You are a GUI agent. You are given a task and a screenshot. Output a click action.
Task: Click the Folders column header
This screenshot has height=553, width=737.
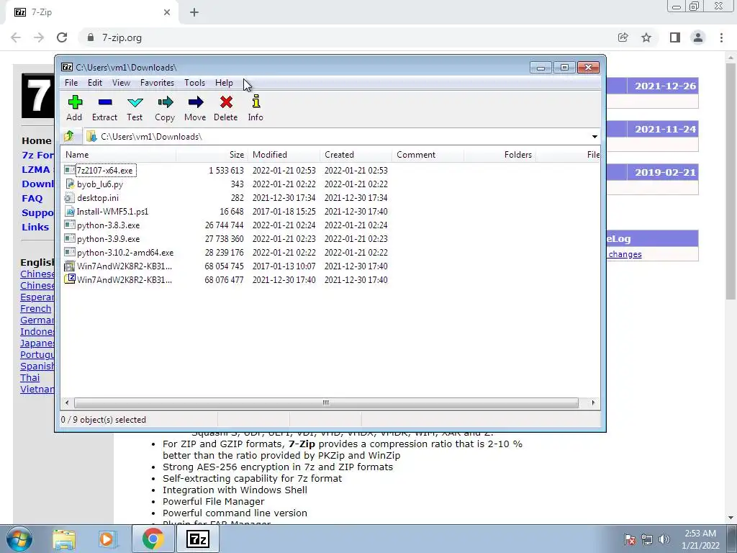coord(499,155)
